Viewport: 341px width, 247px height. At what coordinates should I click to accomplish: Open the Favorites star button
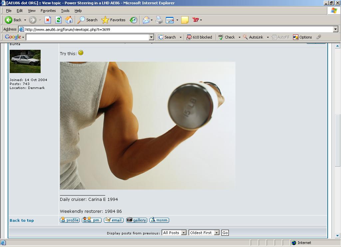(x=114, y=20)
